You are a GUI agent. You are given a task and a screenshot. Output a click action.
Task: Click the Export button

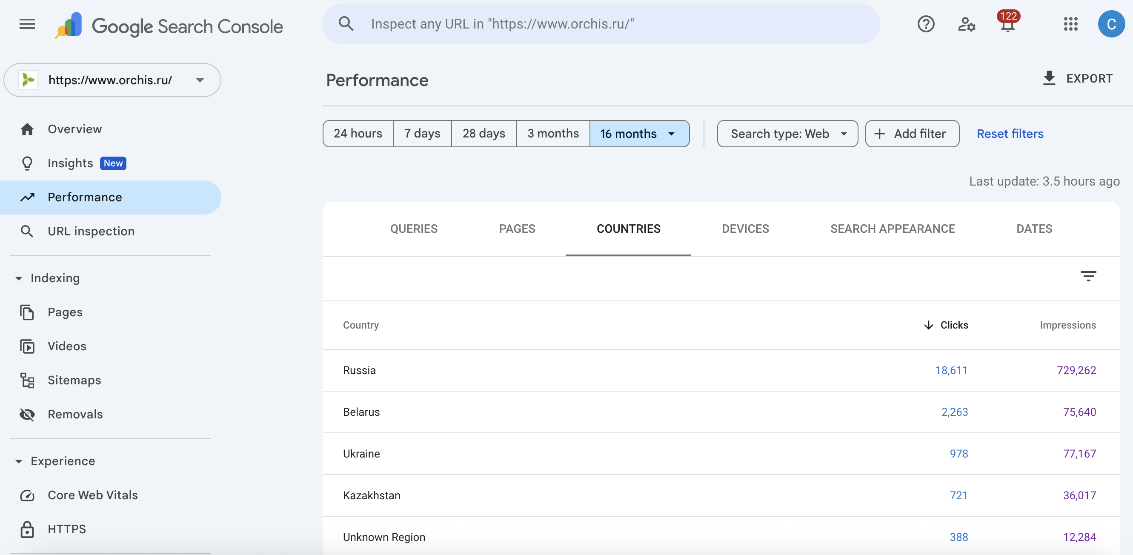click(x=1078, y=78)
